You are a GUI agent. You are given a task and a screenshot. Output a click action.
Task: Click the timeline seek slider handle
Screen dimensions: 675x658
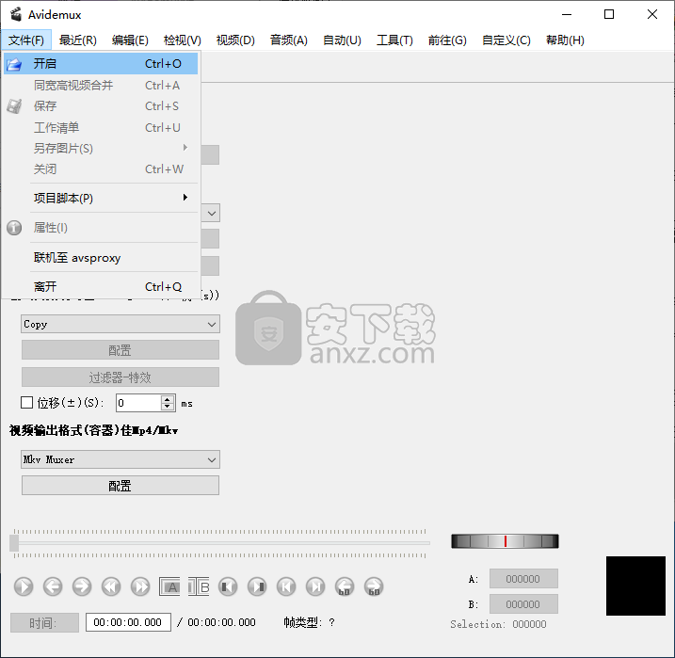coord(14,543)
